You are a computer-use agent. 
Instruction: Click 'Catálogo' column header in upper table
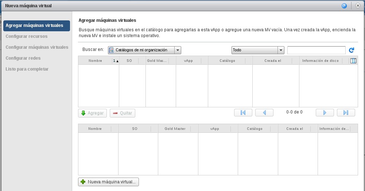point(227,61)
